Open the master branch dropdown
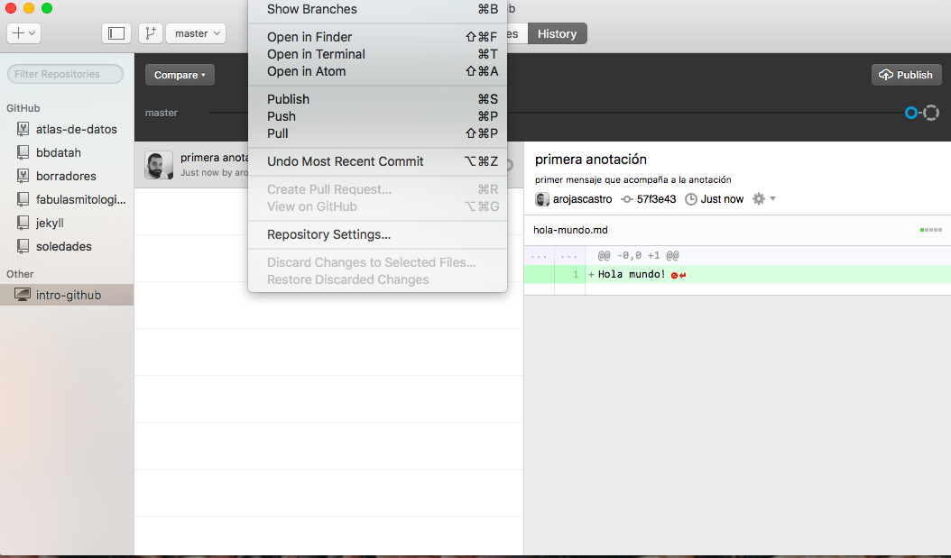 196,33
